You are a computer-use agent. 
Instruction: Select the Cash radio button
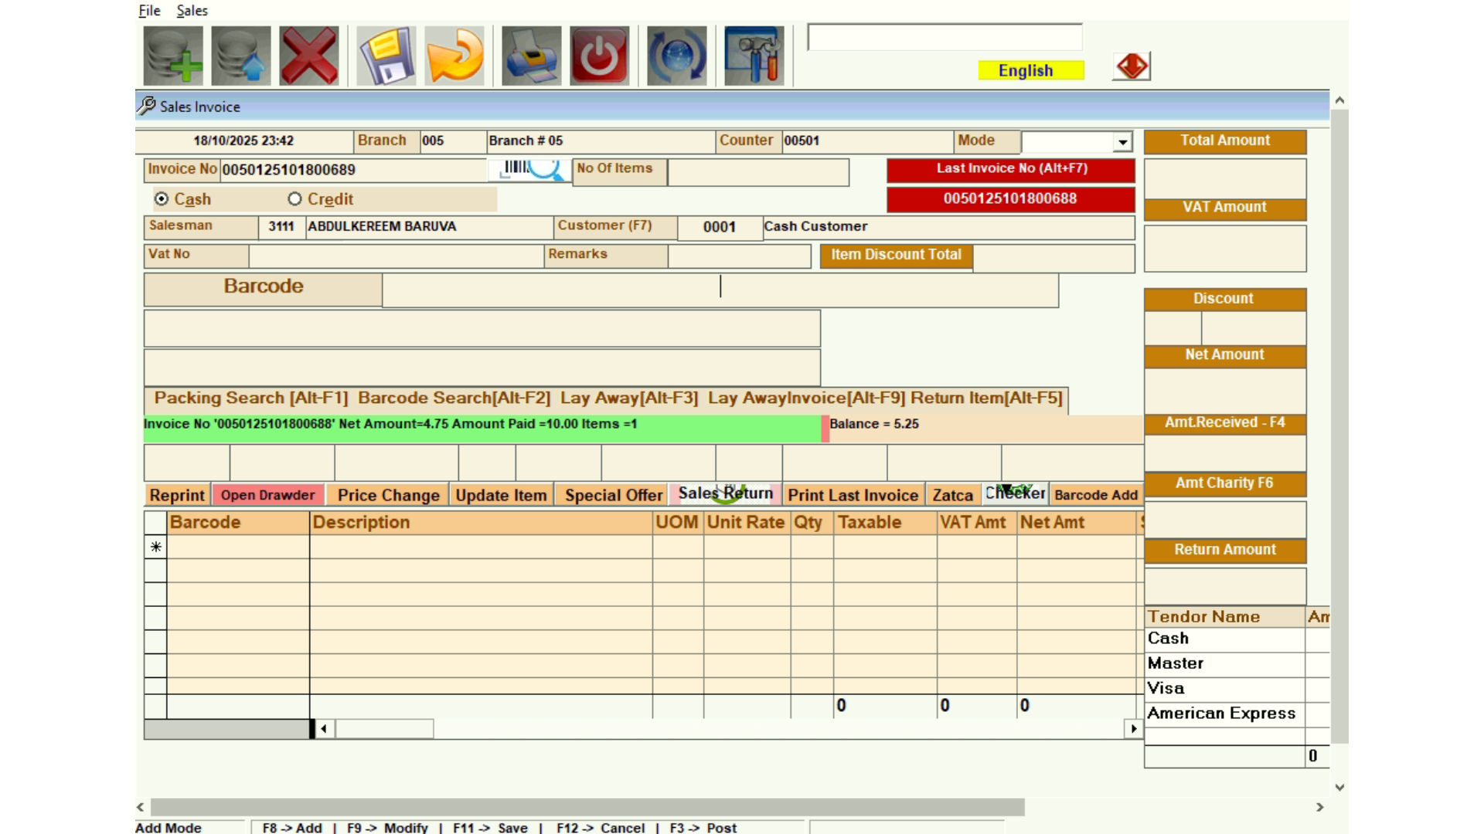[162, 199]
